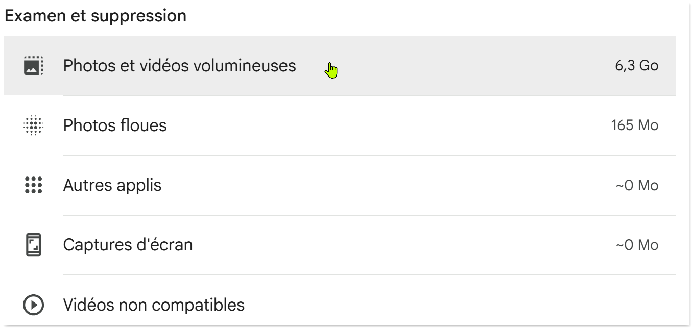Click the ~0 Mo size beside Autres applis

[637, 186]
